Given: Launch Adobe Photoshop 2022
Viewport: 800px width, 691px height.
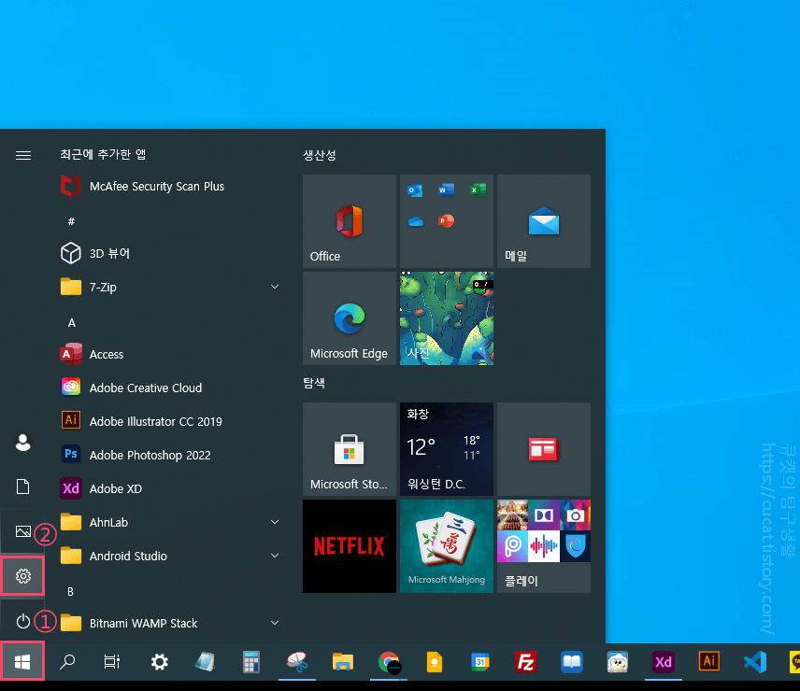Looking at the screenshot, I should tap(136, 455).
